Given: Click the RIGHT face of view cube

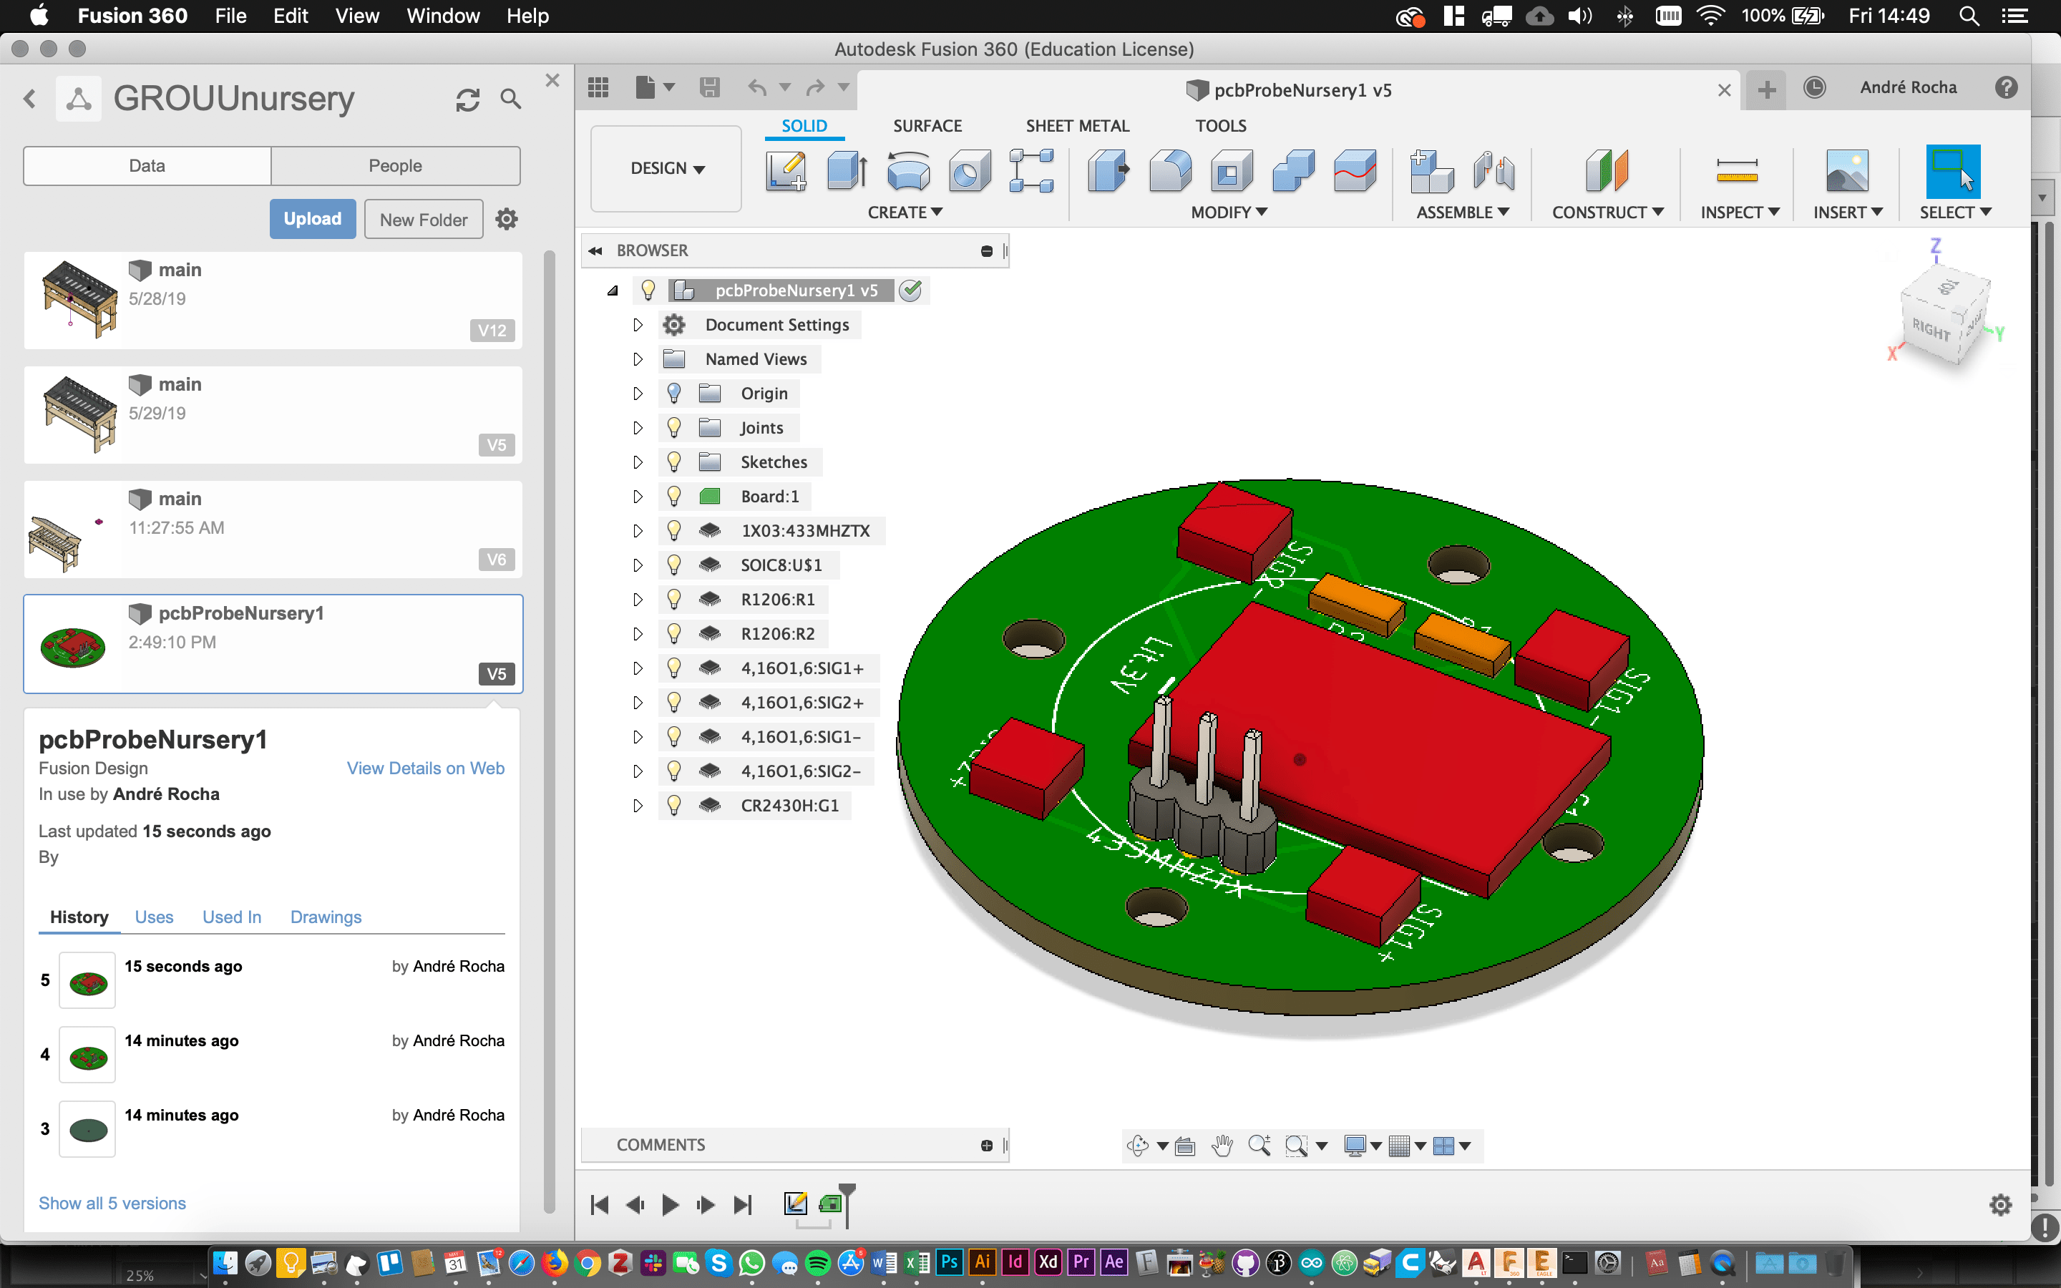Looking at the screenshot, I should coord(1931,329).
